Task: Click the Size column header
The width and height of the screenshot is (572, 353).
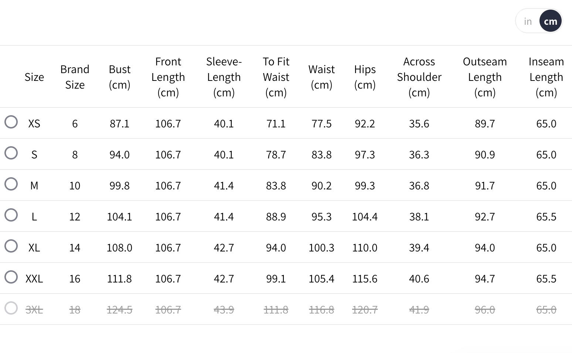Action: 34,77
